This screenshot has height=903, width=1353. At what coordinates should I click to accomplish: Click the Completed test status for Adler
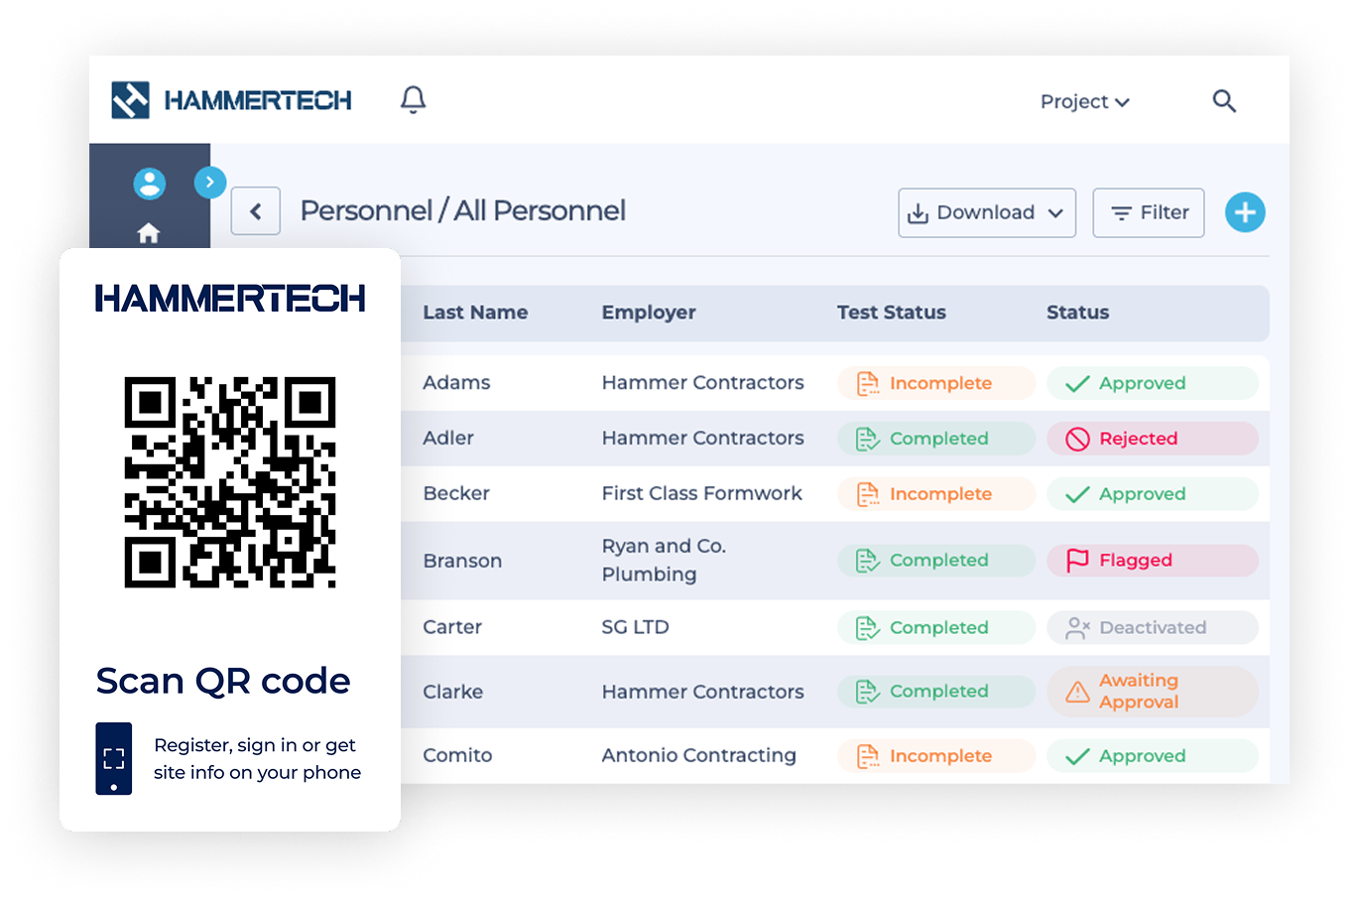[935, 439]
